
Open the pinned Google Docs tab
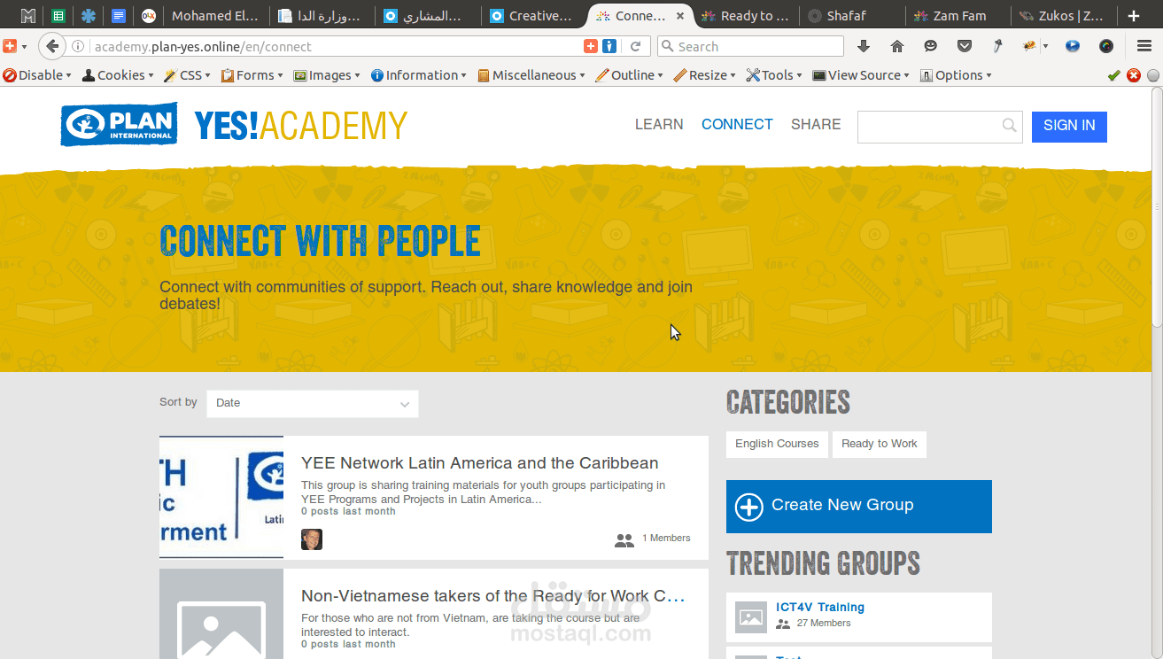pos(118,16)
